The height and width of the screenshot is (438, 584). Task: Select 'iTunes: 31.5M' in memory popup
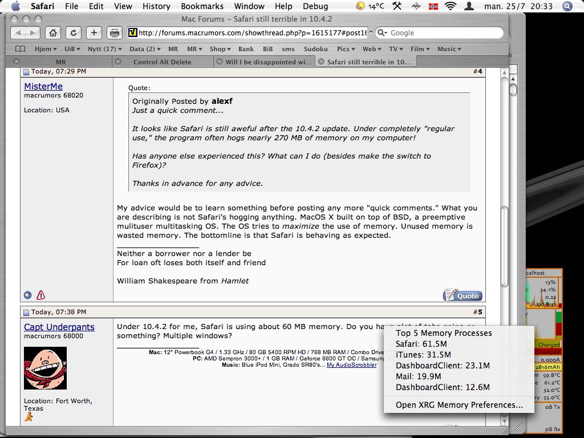click(x=459, y=355)
